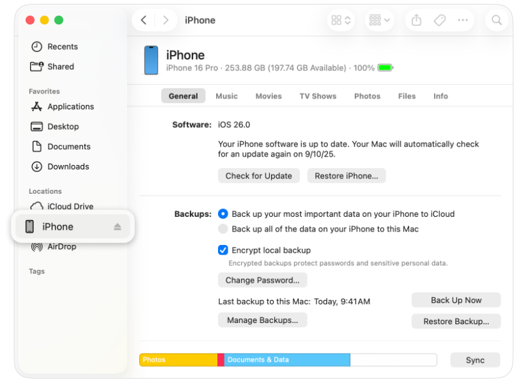The width and height of the screenshot is (523, 385).
Task: Click the iCloud Drive cloud icon
Action: tap(36, 206)
